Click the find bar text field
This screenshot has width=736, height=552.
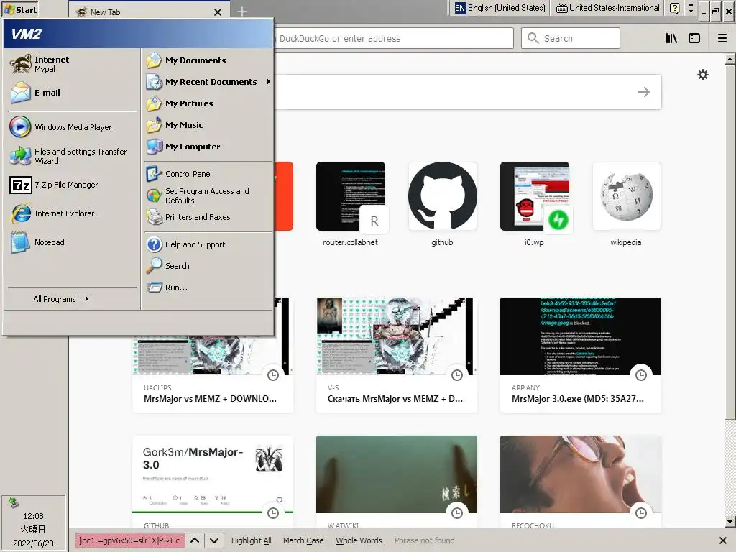click(x=129, y=540)
